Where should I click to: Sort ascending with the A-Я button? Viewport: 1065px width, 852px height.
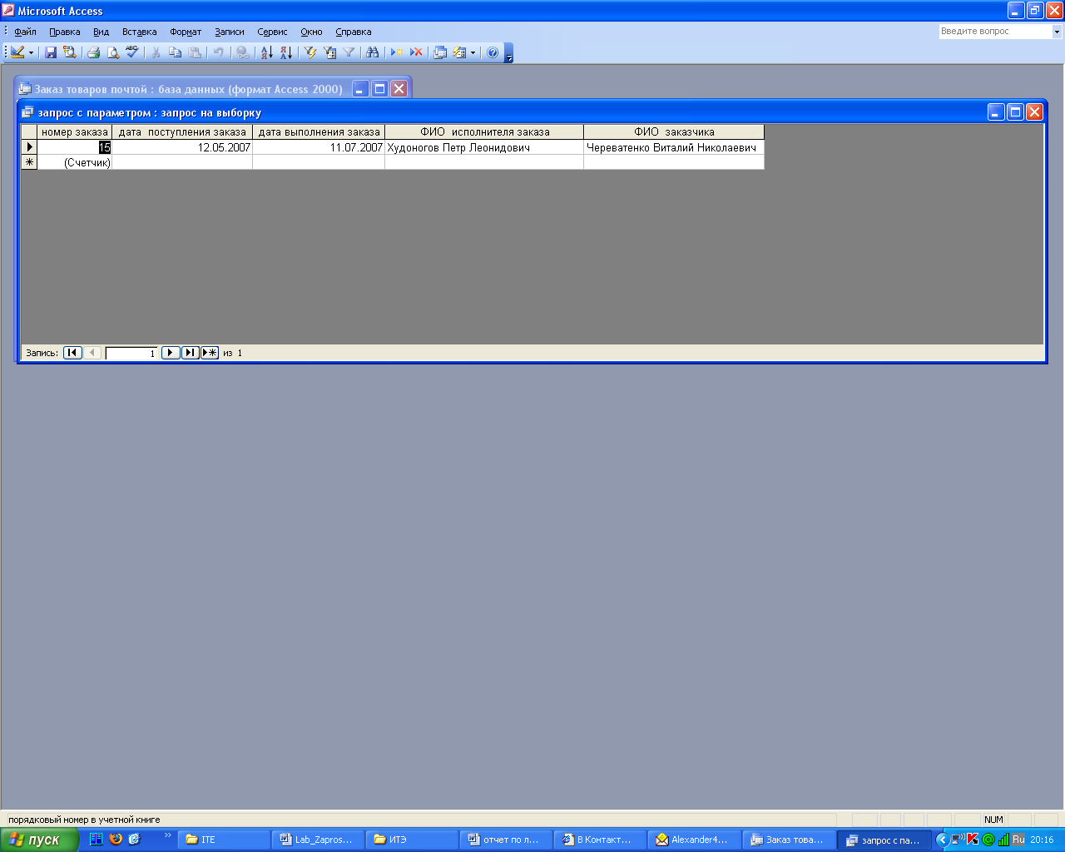click(x=266, y=52)
